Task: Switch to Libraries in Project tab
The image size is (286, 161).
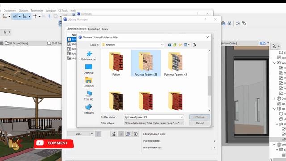Action: tap(76, 29)
